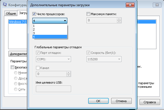
Task: Uncheck the Число процессоров checkbox
Action: [34, 14]
